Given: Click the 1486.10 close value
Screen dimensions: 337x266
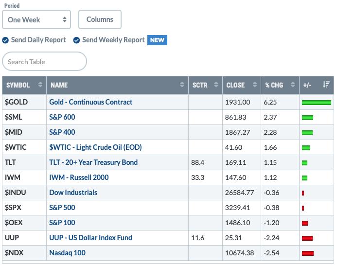Looking at the screenshot, I should (237, 223).
